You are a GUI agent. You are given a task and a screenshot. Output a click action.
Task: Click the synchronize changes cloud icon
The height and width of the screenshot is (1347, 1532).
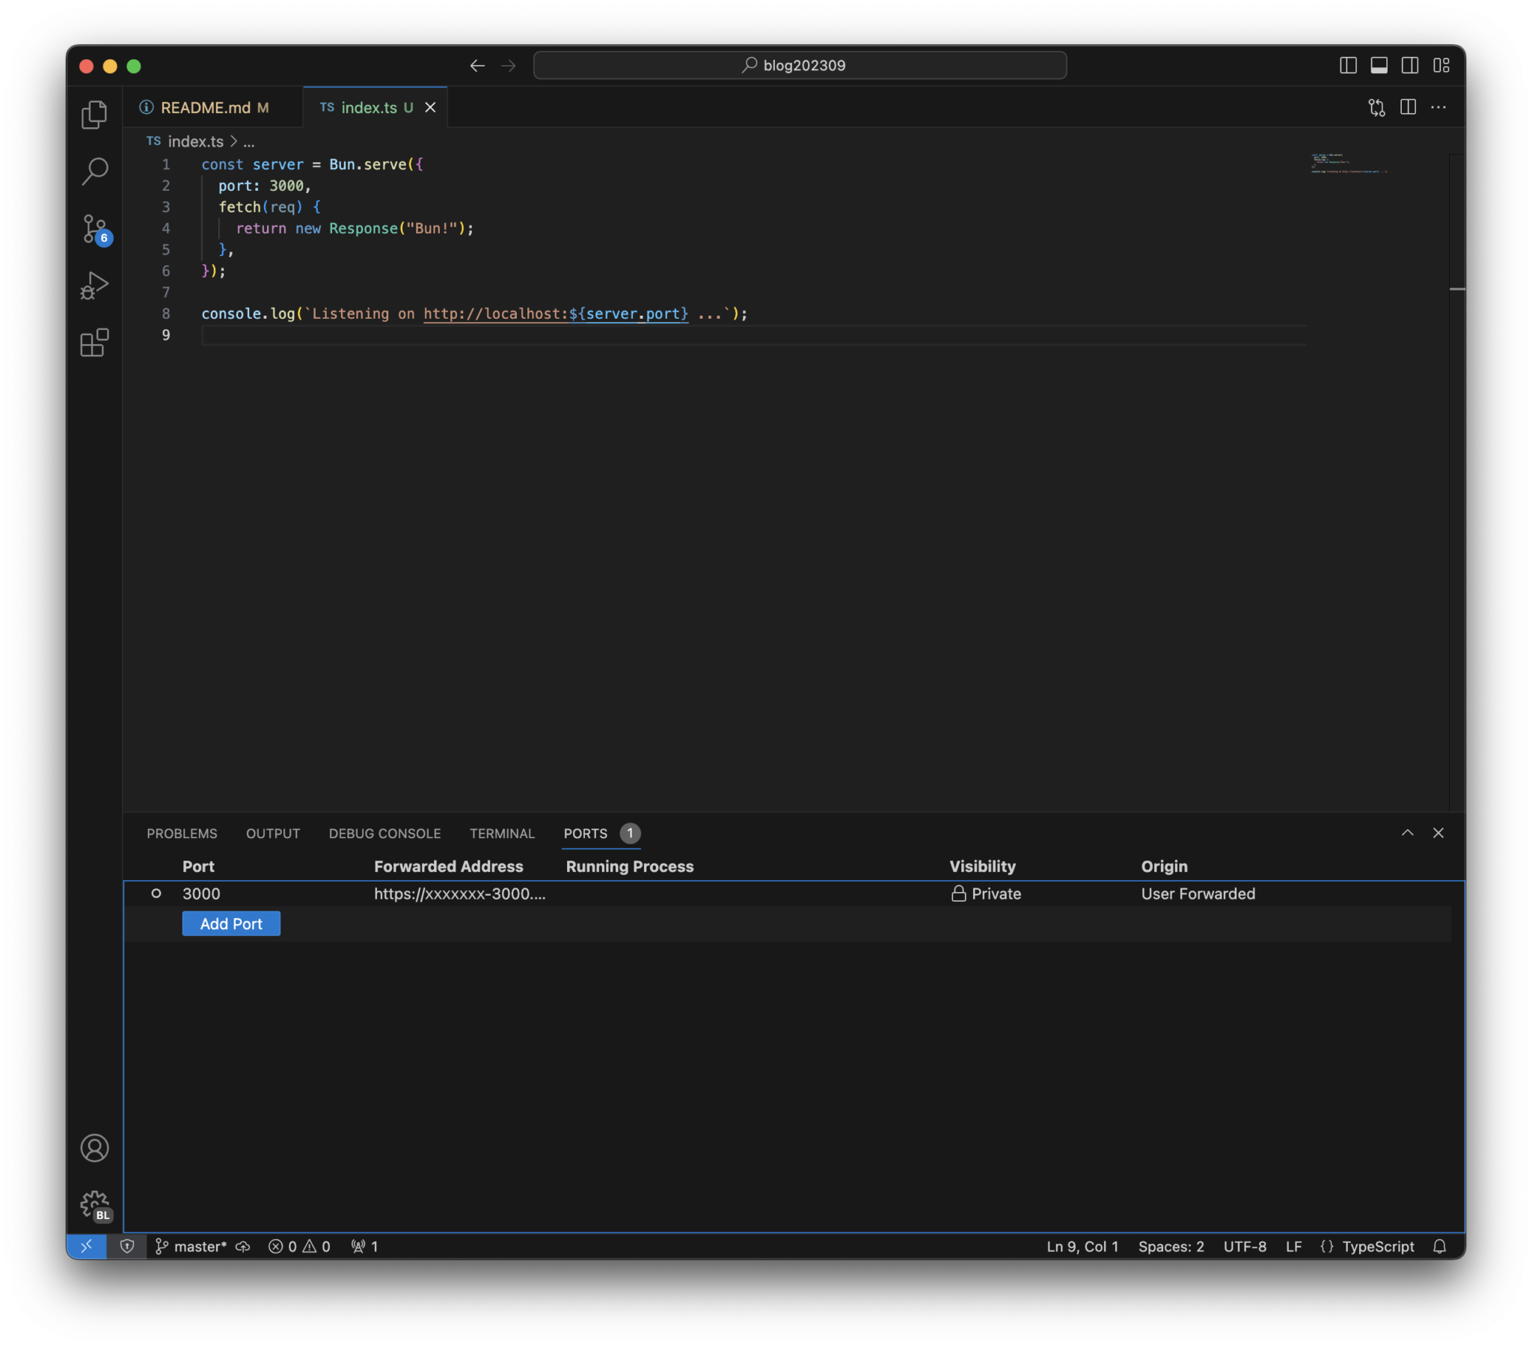click(x=243, y=1246)
